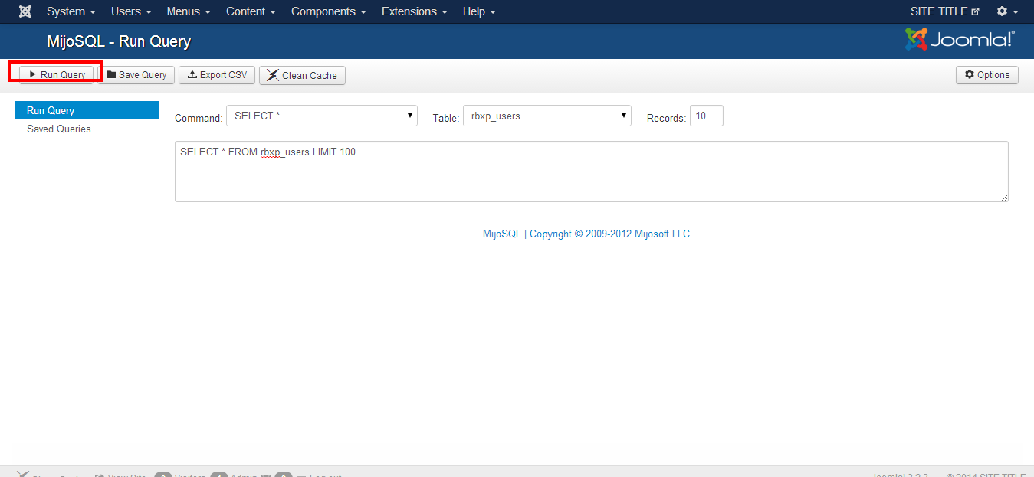1034x477 pixels.
Task: Click the Joomla logo icon in the top bar
Action: [25, 11]
